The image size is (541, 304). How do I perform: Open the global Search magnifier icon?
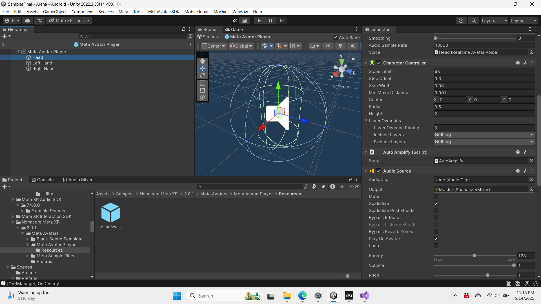474,21
